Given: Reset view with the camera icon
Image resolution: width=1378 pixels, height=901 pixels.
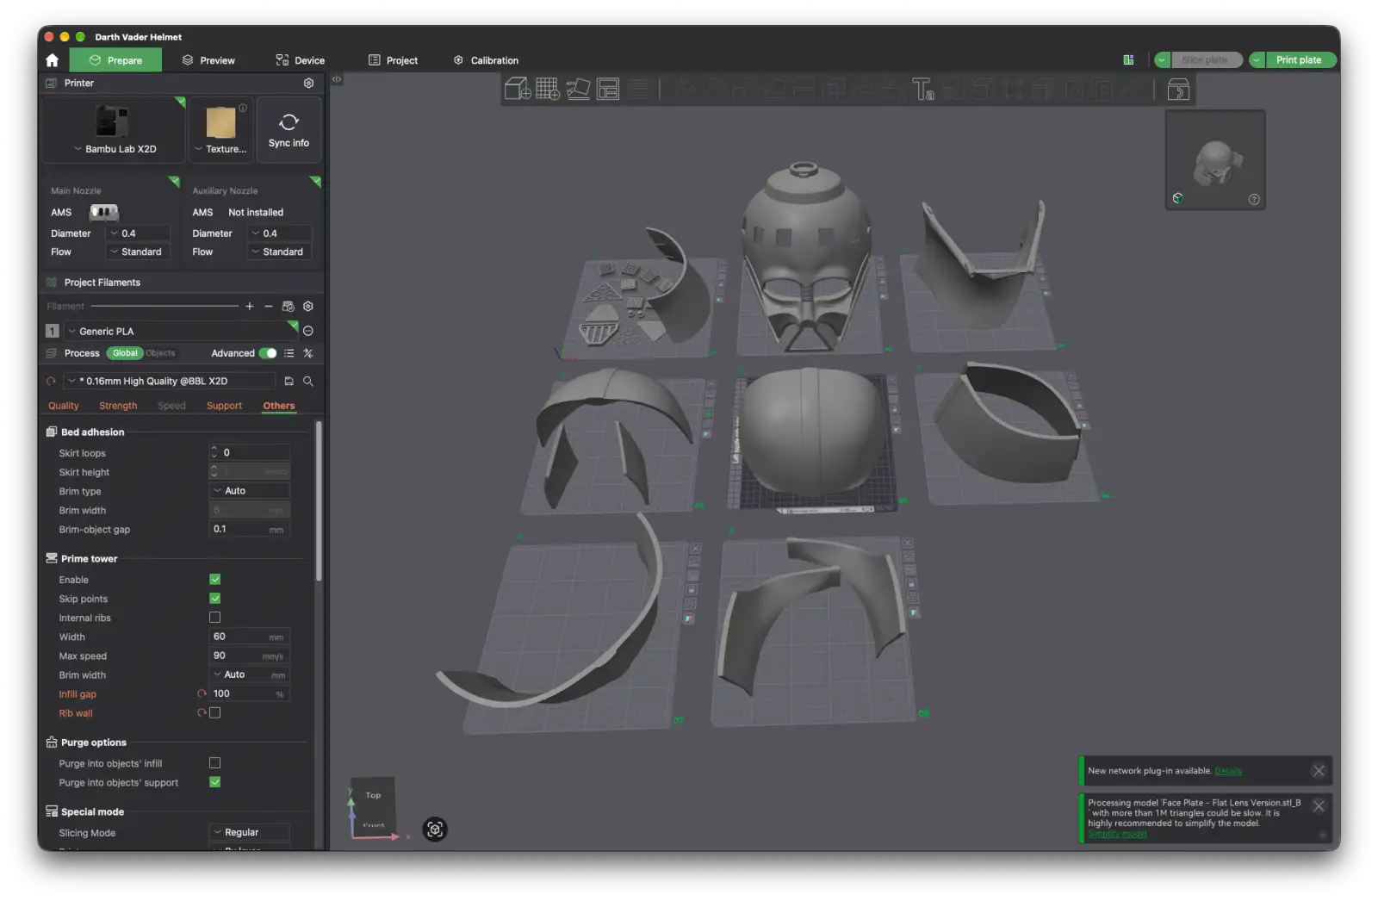Looking at the screenshot, I should (x=435, y=830).
